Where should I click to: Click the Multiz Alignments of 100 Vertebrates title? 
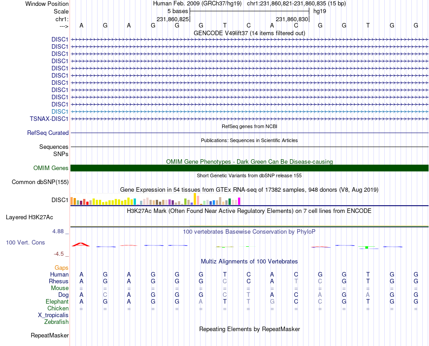coord(249,262)
